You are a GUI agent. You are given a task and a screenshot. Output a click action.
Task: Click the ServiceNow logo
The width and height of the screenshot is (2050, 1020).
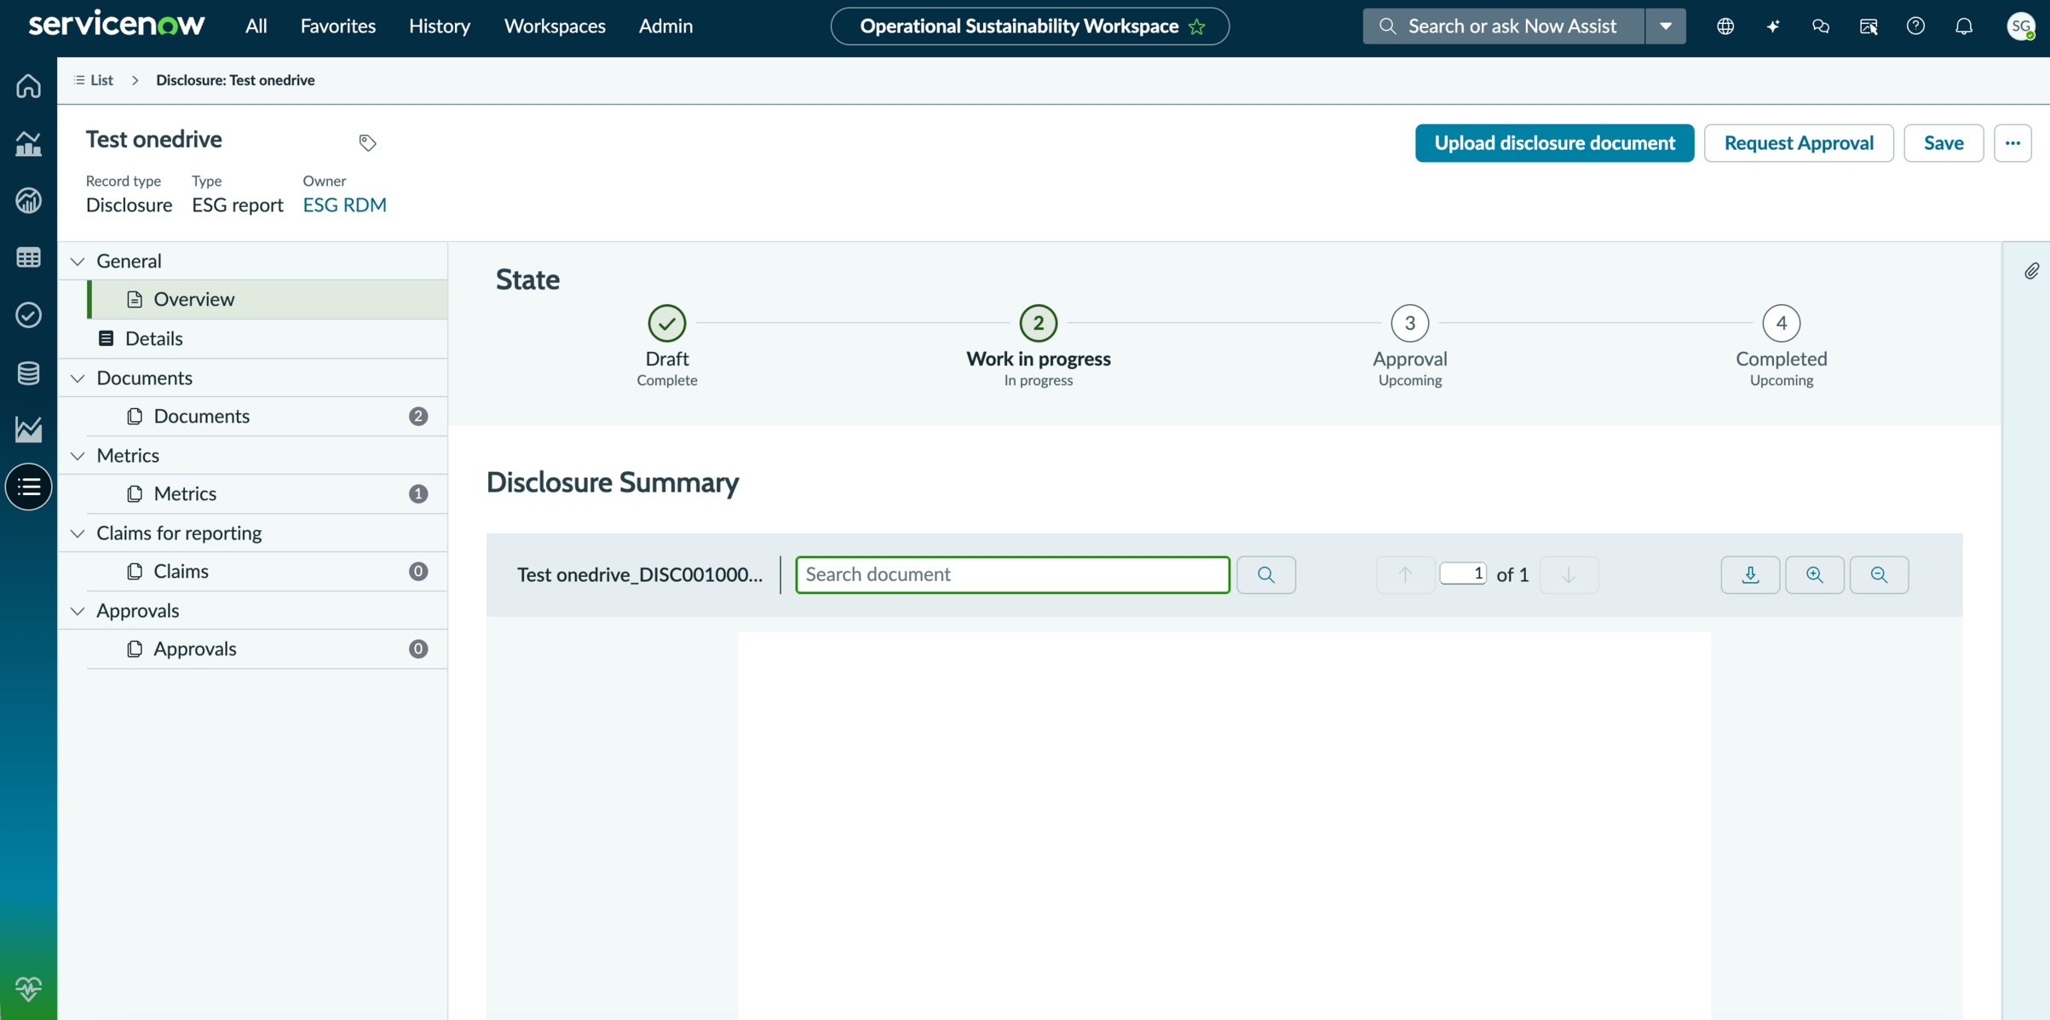(117, 25)
